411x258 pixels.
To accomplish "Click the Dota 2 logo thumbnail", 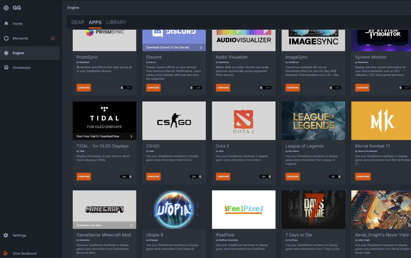I will pyautogui.click(x=244, y=121).
